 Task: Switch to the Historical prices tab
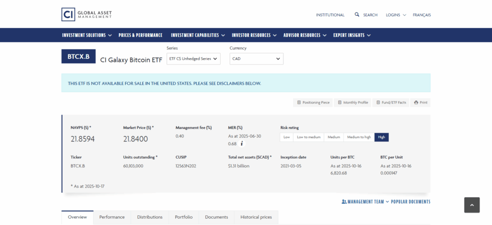(256, 217)
